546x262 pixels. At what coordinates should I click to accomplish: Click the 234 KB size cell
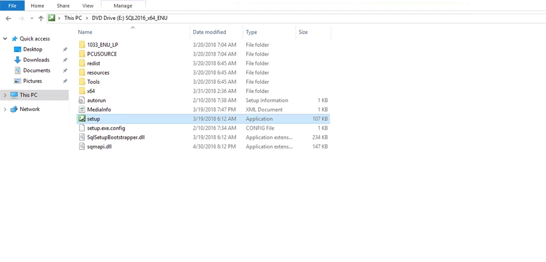coord(320,137)
